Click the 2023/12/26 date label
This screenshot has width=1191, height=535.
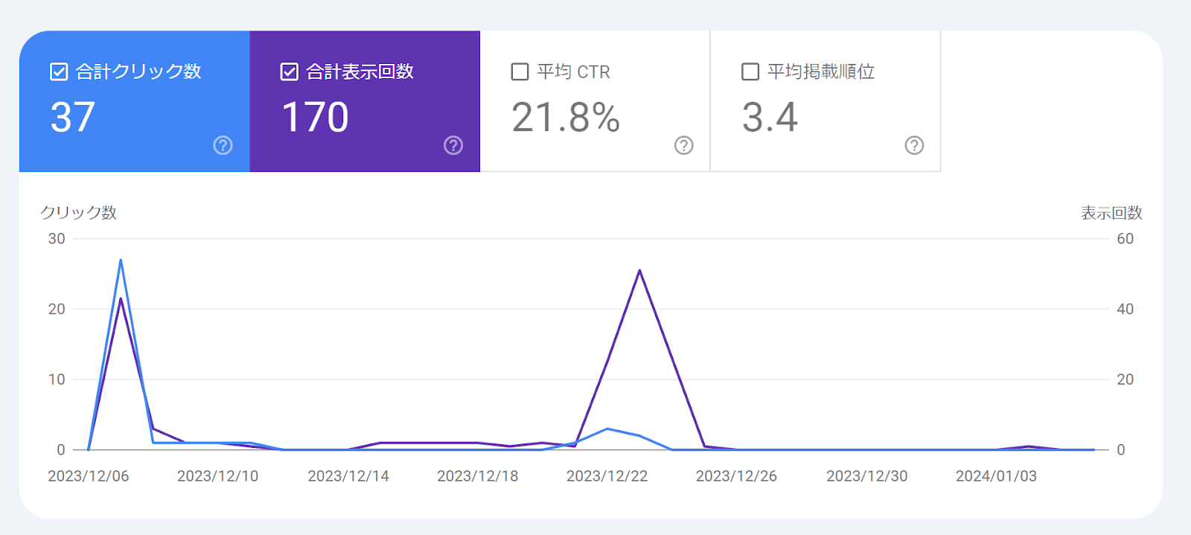(x=736, y=476)
